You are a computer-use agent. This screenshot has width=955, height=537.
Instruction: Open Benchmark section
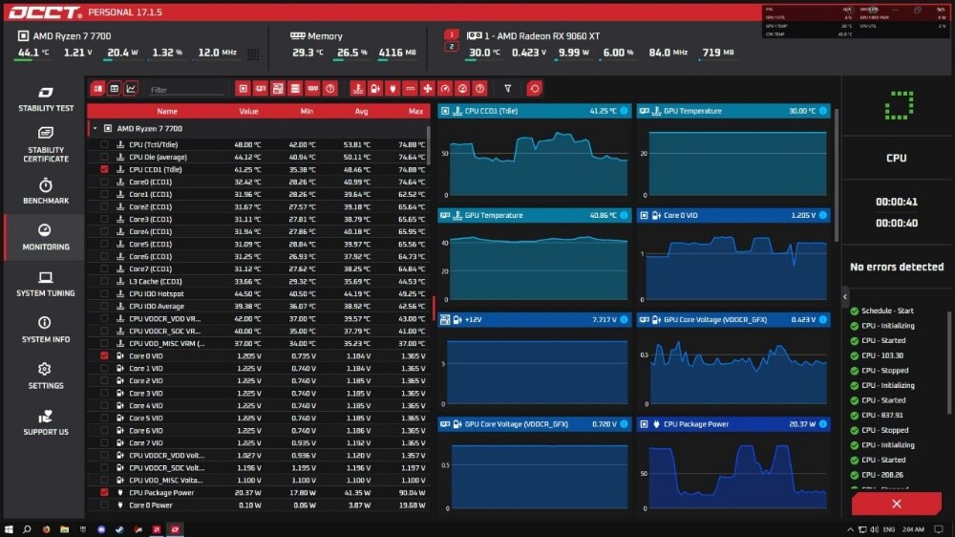(46, 191)
